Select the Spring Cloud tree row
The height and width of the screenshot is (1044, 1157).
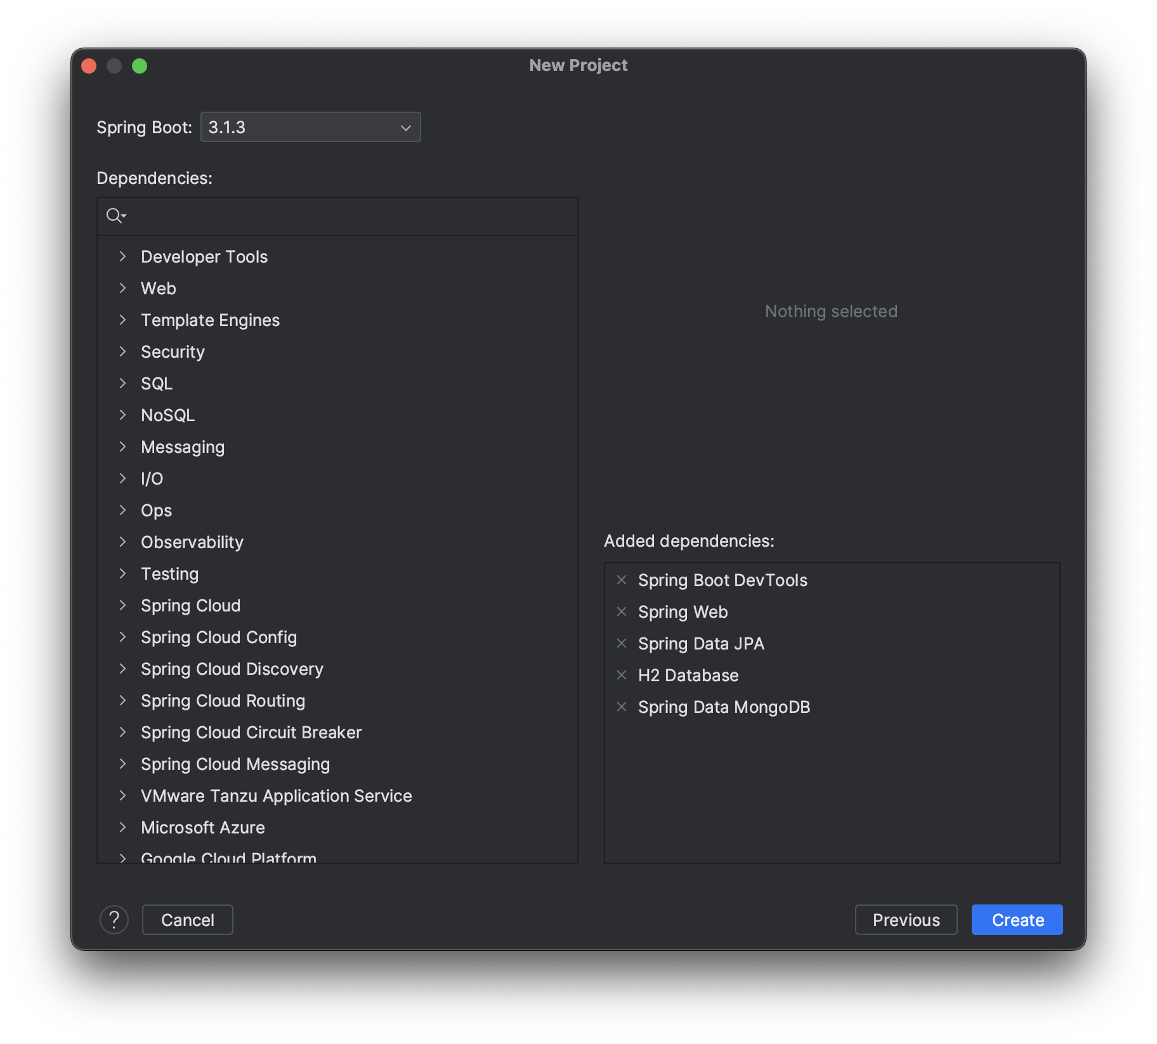tap(337, 605)
